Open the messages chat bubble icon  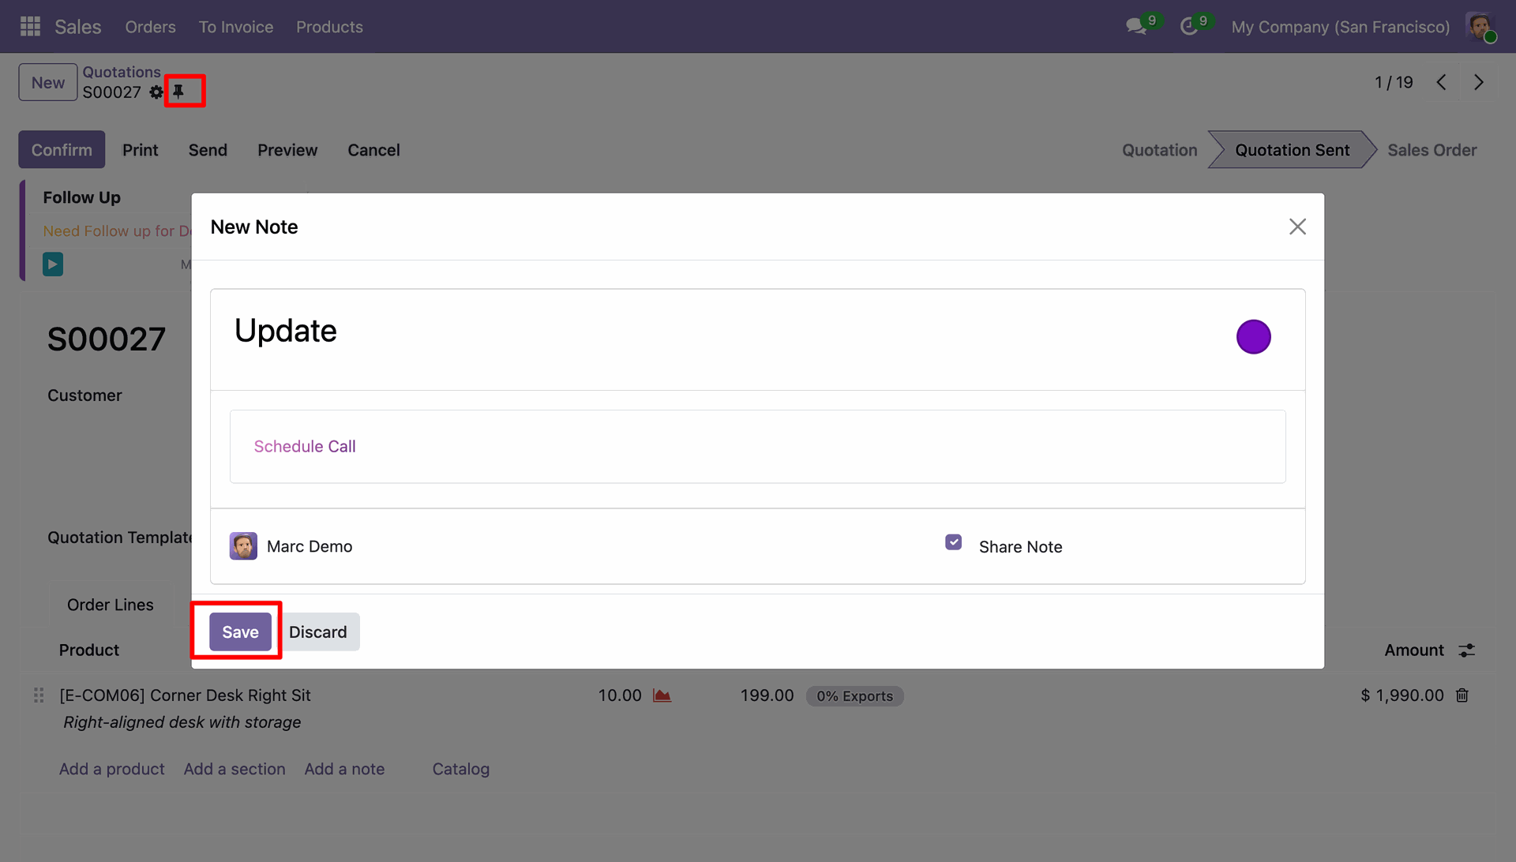point(1135,27)
